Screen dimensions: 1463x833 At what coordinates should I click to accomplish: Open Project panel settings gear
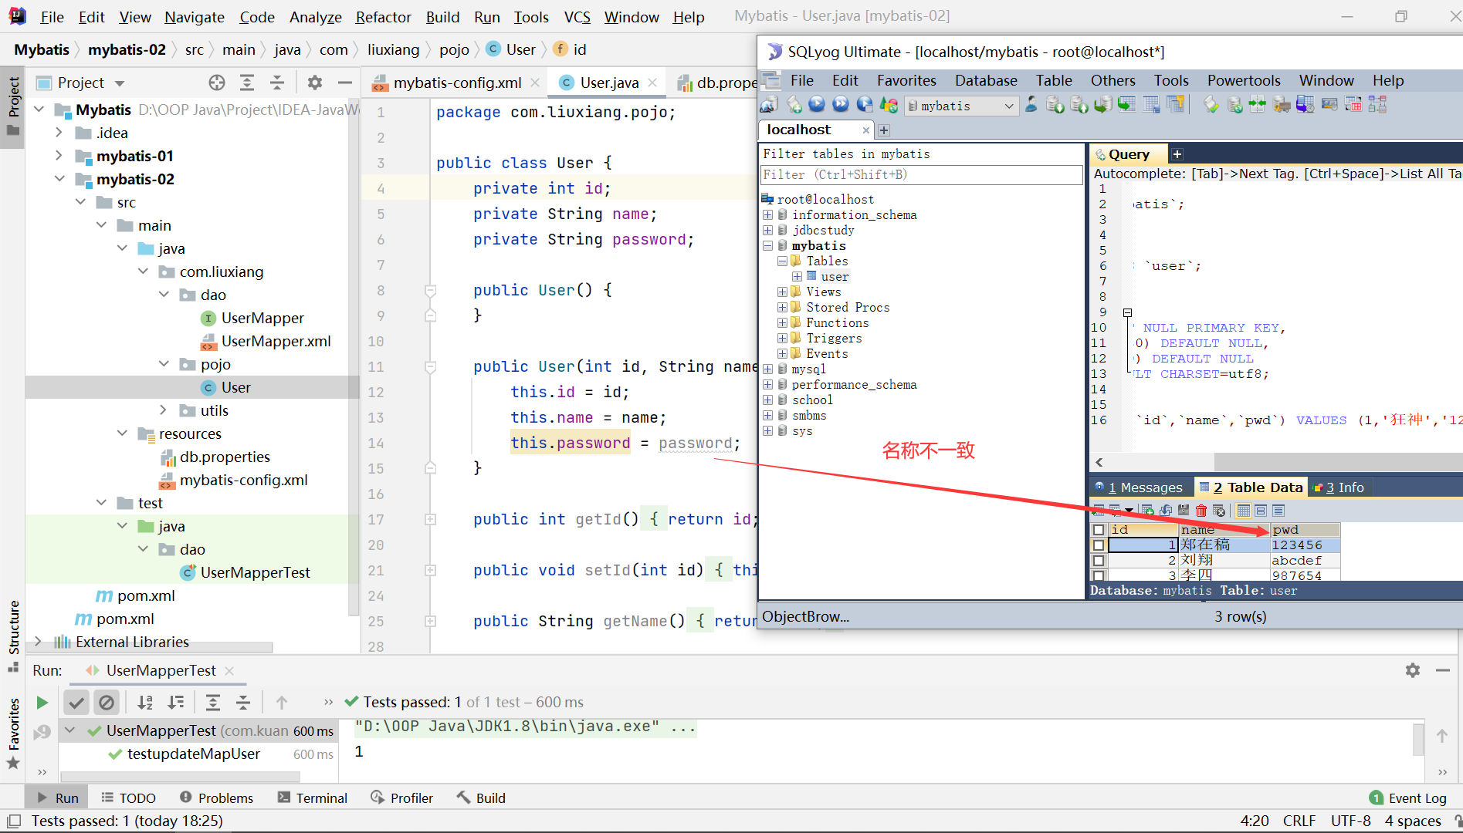(314, 83)
